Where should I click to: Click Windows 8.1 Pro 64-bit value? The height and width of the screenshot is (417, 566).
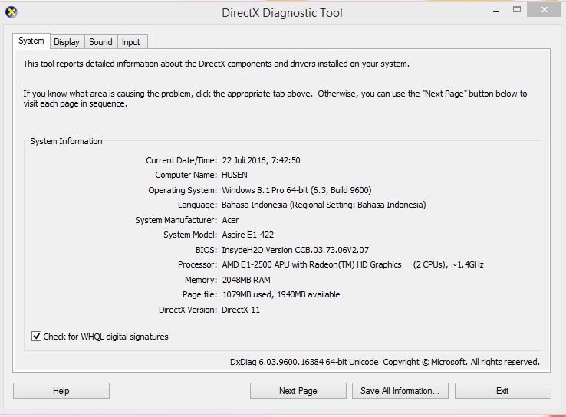point(297,190)
